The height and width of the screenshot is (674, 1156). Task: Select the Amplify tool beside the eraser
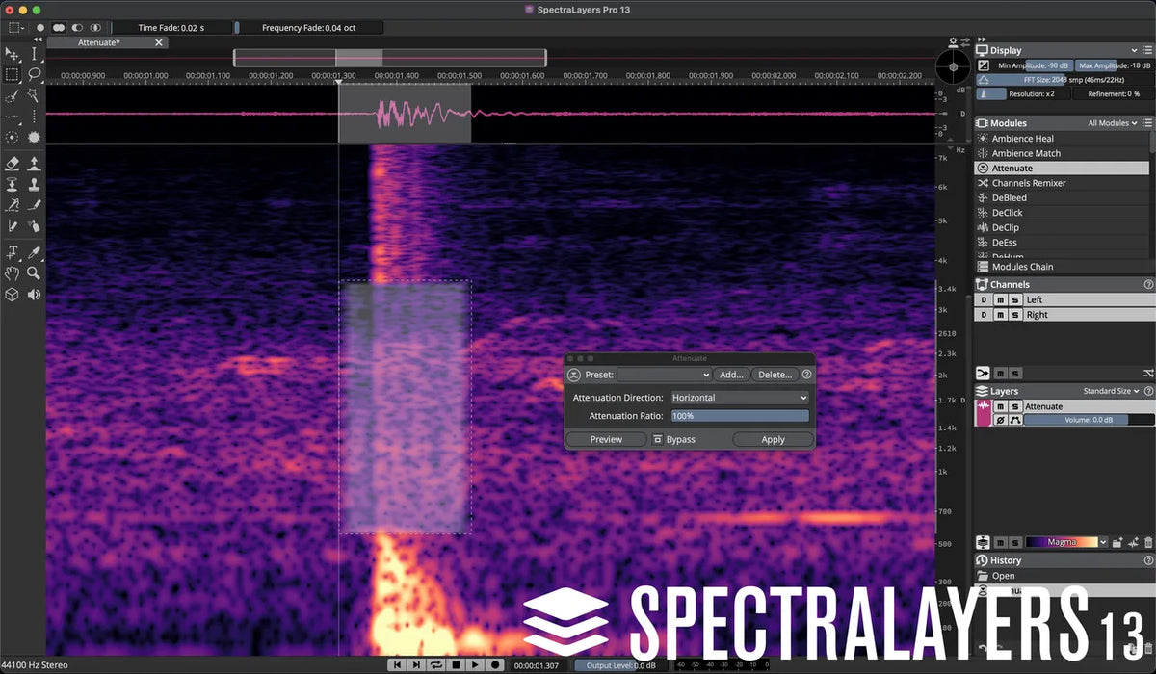35,164
